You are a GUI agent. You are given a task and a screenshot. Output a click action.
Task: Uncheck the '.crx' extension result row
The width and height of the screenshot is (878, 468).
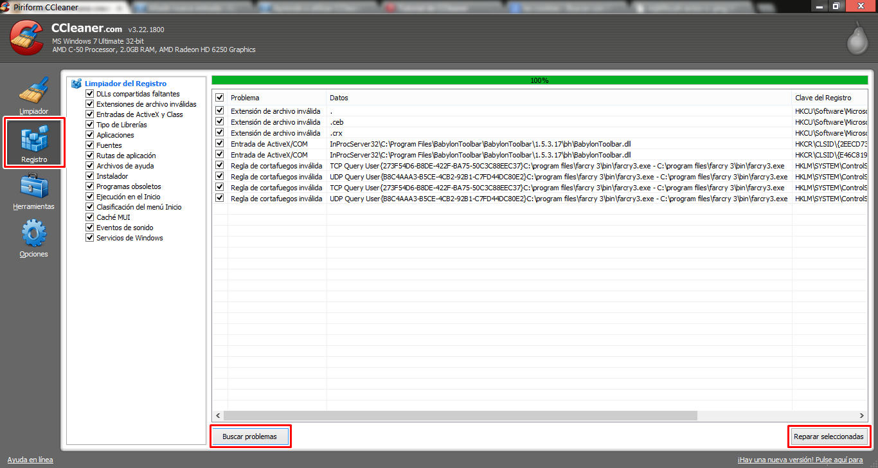pyautogui.click(x=220, y=133)
